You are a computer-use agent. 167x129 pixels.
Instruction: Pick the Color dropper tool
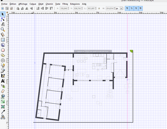(3, 111)
